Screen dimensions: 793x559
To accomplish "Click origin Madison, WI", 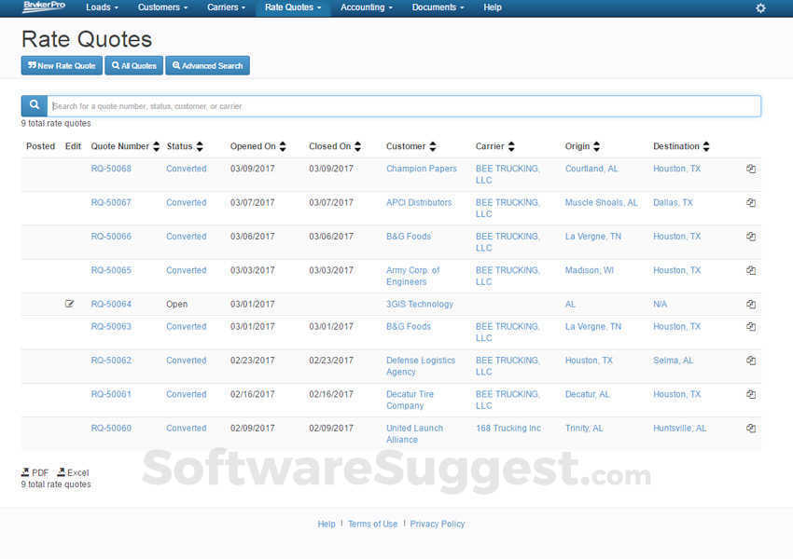I will pyautogui.click(x=590, y=270).
